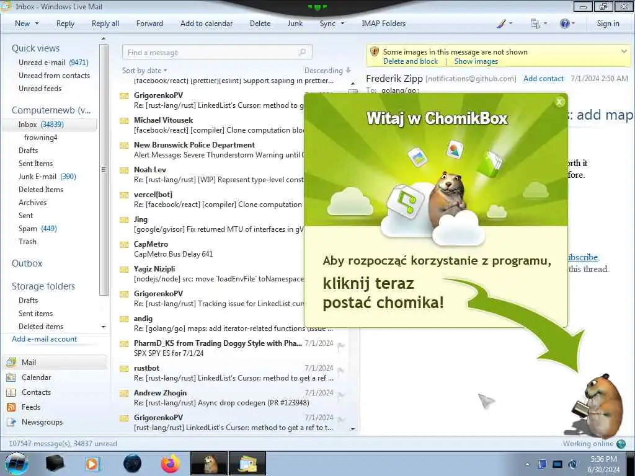Open the New dropdown arrow
The width and height of the screenshot is (635, 476).
tap(37, 24)
